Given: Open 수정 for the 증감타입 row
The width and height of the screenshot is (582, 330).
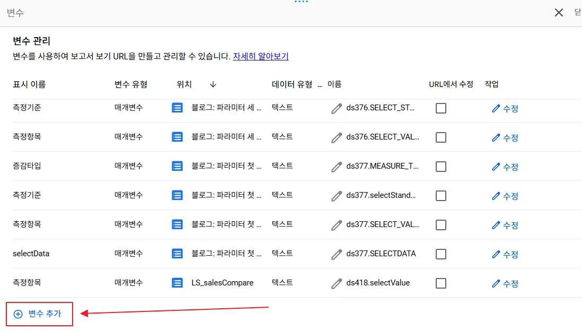Looking at the screenshot, I should [x=505, y=167].
